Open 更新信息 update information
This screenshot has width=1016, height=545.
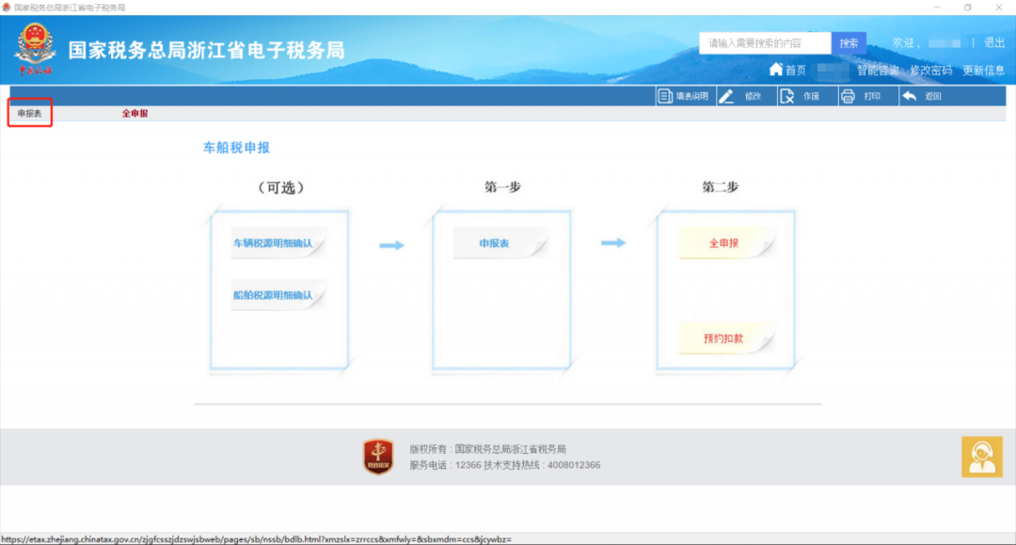pos(984,70)
